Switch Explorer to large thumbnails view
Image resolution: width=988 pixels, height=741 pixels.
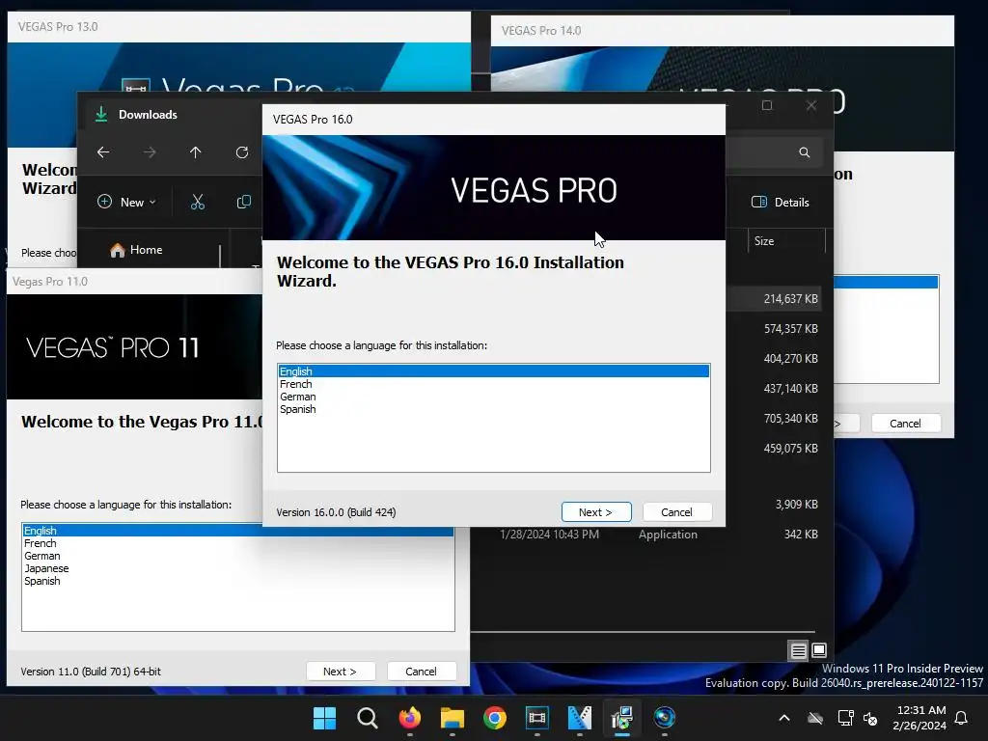819,650
